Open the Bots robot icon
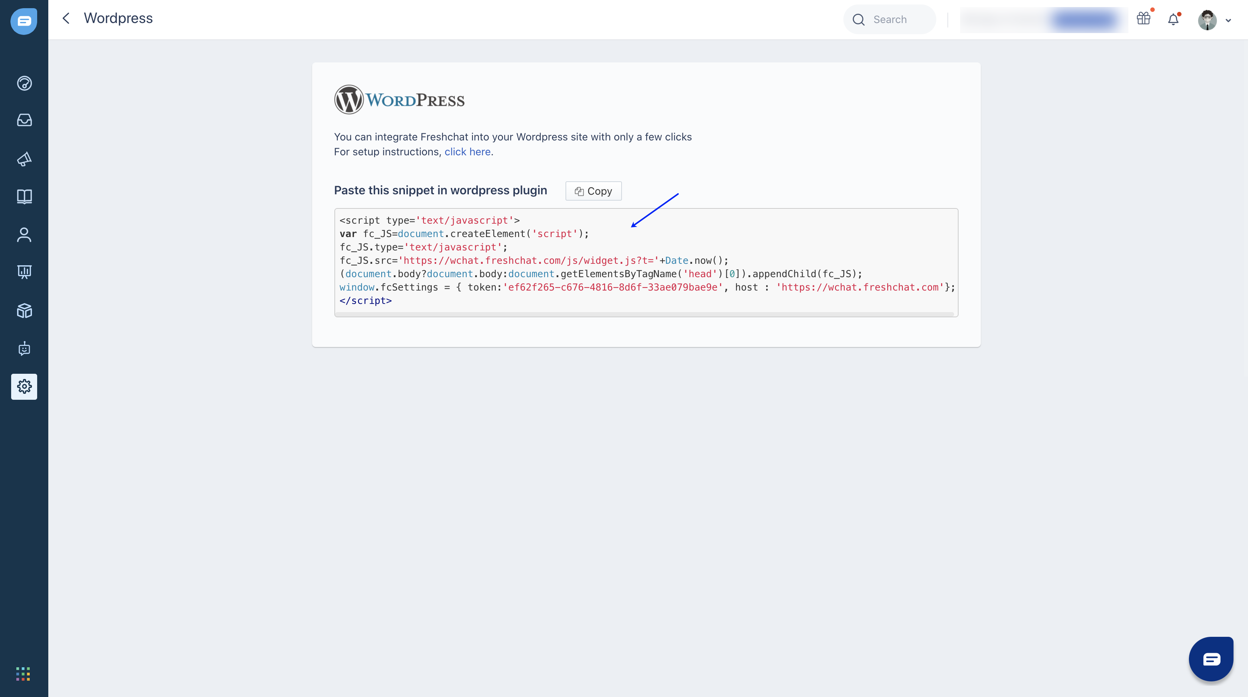The image size is (1248, 697). tap(24, 348)
